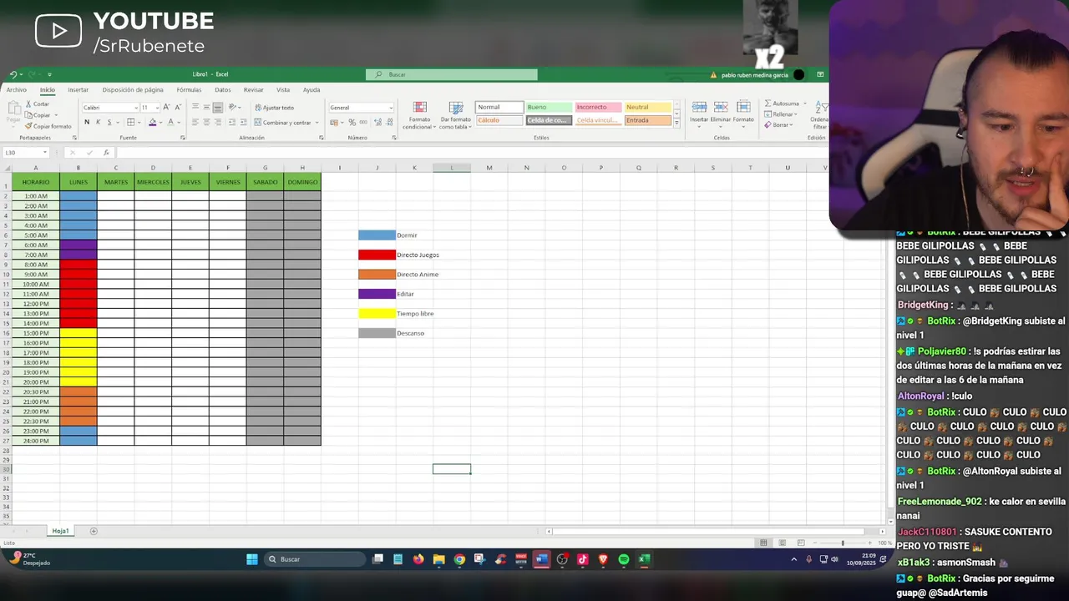Toggle underline S formatting
Image resolution: width=1069 pixels, height=601 pixels.
click(x=109, y=123)
